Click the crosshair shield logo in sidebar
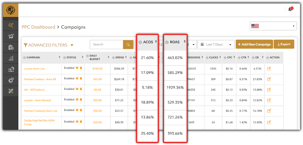This screenshot has width=303, height=145. click(x=10, y=10)
